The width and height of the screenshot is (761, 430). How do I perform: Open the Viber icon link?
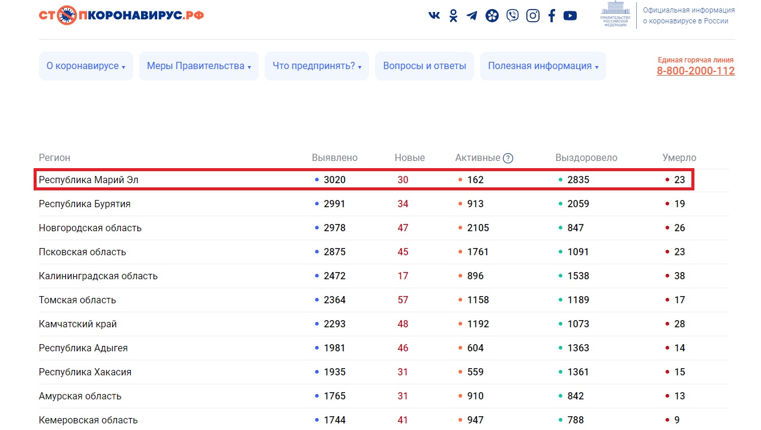pyautogui.click(x=512, y=16)
